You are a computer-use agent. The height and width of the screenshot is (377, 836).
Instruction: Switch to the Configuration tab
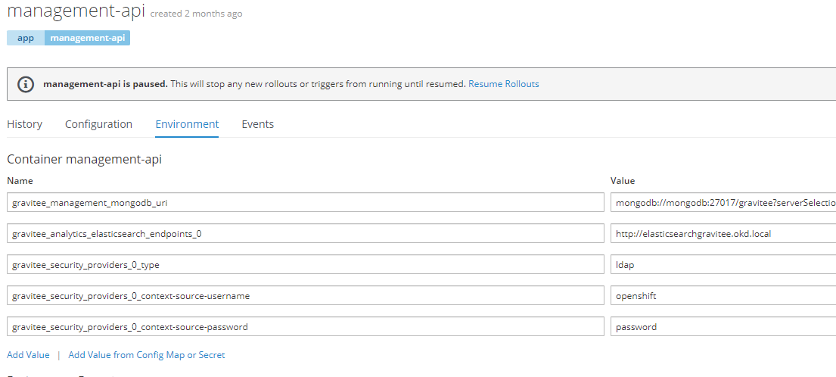tap(98, 124)
